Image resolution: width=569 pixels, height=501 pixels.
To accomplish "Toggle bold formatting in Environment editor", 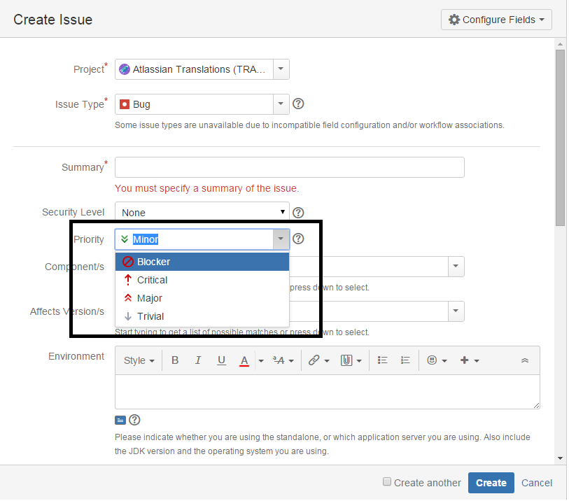I will 175,360.
